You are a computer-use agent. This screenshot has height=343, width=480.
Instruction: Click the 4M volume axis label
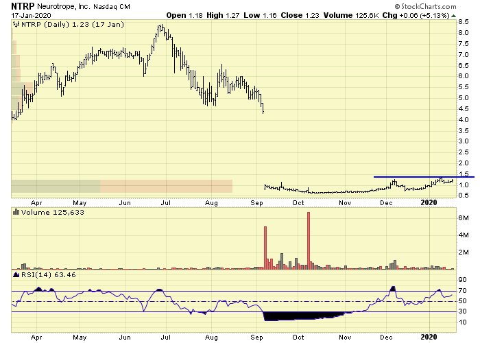(464, 235)
